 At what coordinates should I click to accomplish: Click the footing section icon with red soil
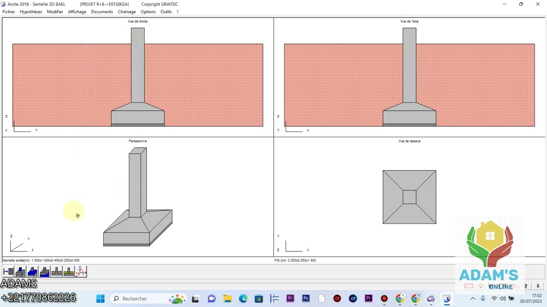coord(56,272)
